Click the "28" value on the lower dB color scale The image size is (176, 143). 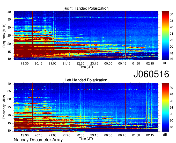pyautogui.click(x=171, y=94)
